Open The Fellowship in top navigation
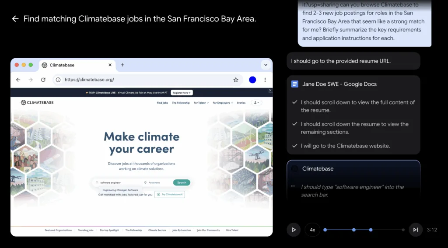 pyautogui.click(x=181, y=103)
